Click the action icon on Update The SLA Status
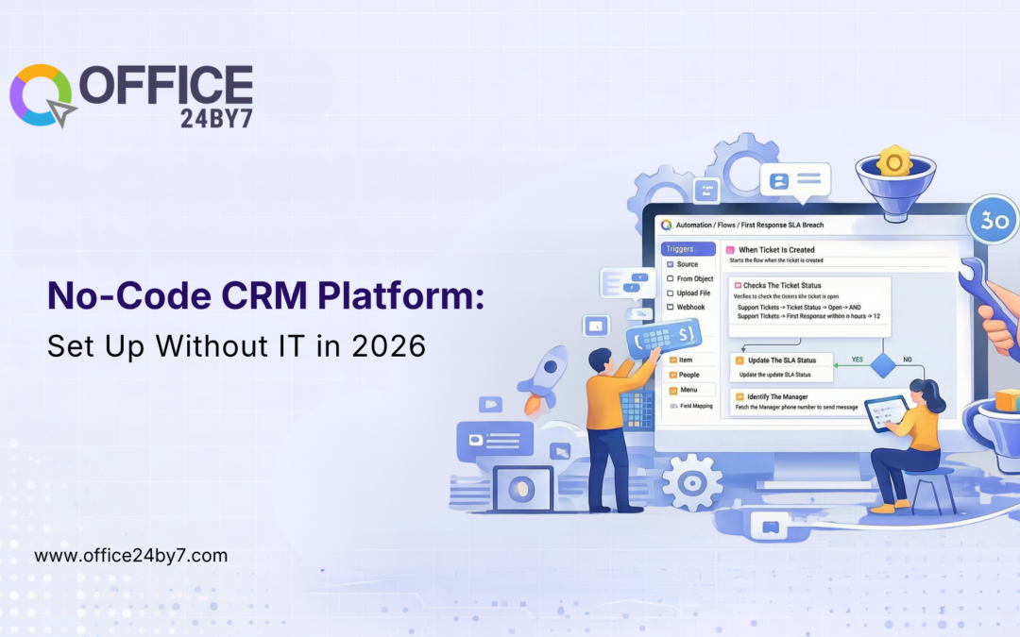 [x=739, y=360]
